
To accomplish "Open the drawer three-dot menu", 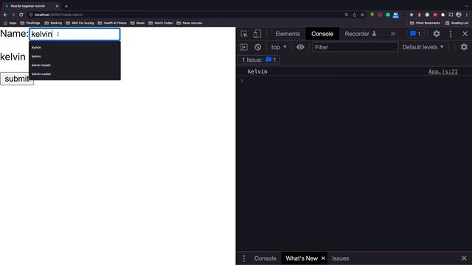I will click(x=244, y=258).
